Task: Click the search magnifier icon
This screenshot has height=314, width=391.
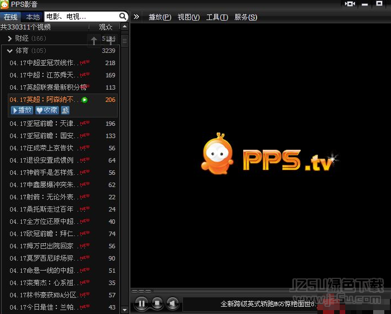Action: click(x=123, y=16)
